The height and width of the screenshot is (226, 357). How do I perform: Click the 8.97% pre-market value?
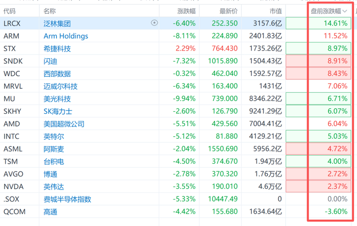(338, 48)
